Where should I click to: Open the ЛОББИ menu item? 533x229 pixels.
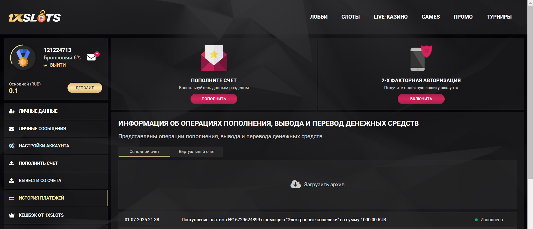[x=319, y=17]
